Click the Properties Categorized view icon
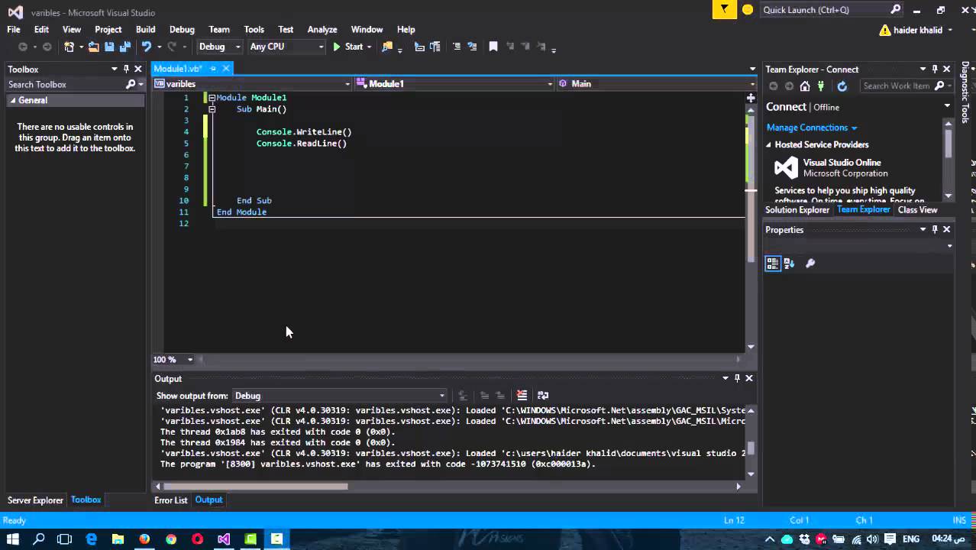Screen dimensions: 976x550 click(x=773, y=264)
